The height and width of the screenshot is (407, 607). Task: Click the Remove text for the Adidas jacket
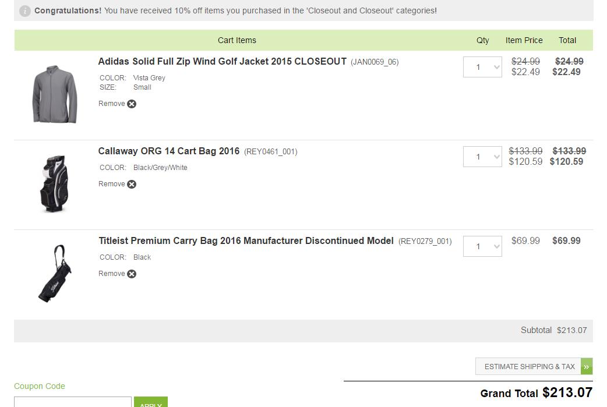[x=111, y=104]
